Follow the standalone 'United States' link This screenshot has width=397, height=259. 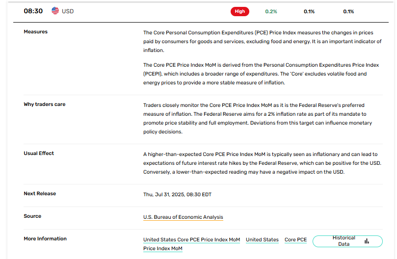[x=262, y=240]
